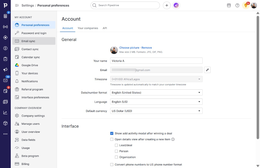Open Manage users
The height and width of the screenshot is (168, 260).
[34, 124]
